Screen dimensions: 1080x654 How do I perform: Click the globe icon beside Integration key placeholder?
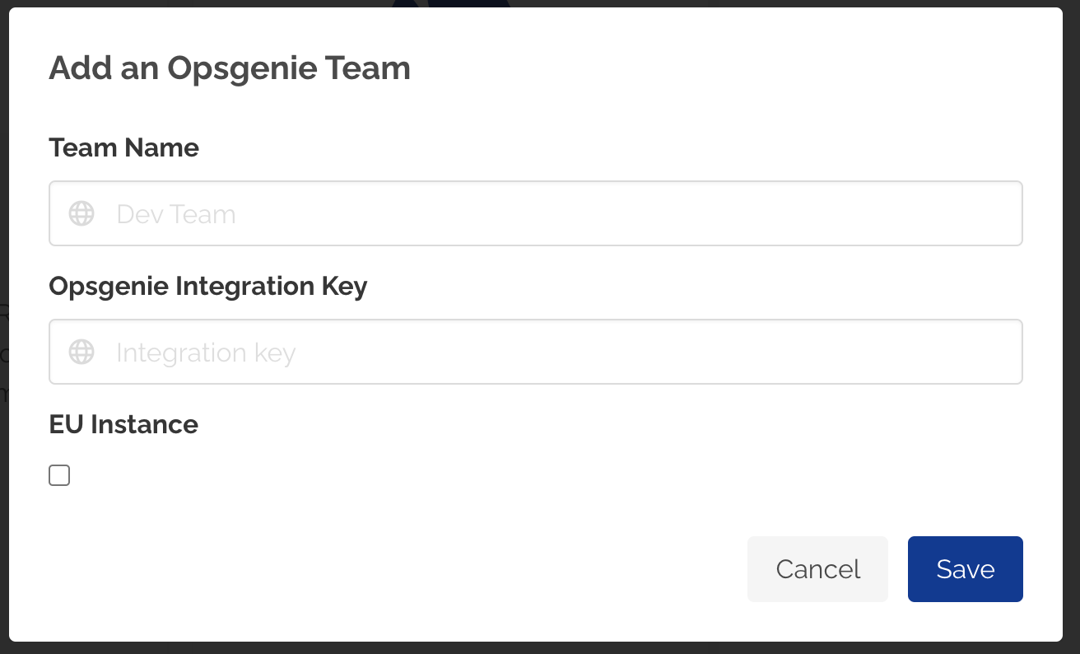tap(81, 352)
